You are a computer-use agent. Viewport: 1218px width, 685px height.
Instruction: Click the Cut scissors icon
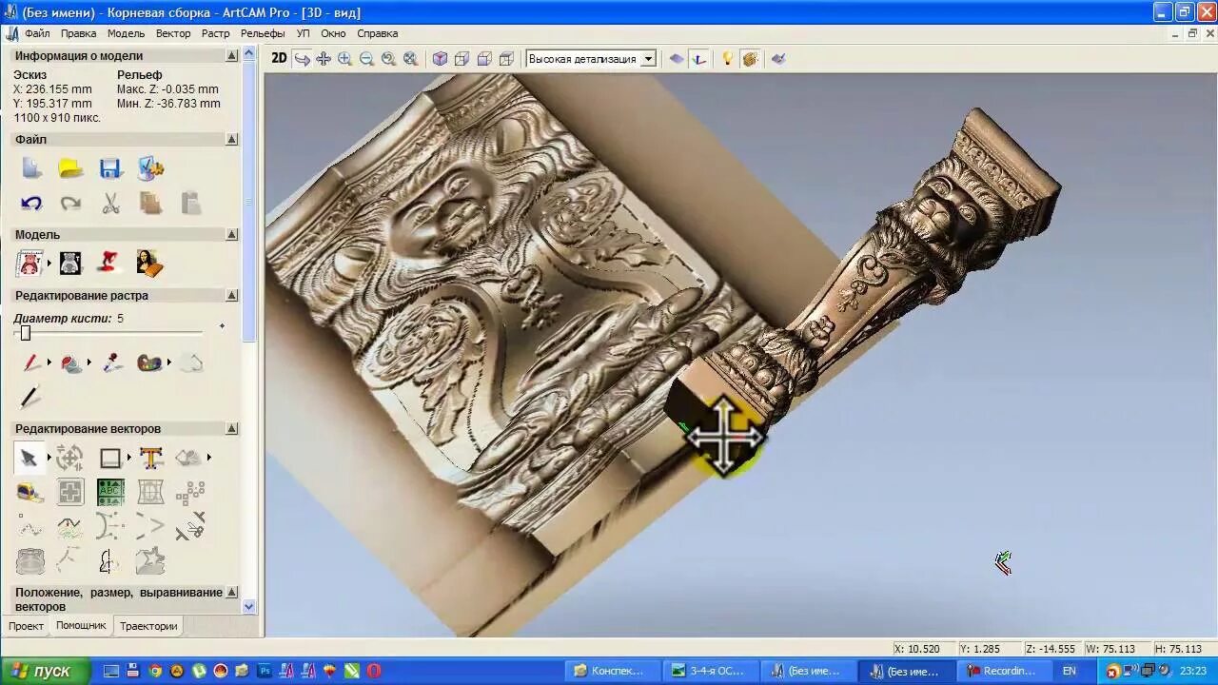(x=110, y=203)
